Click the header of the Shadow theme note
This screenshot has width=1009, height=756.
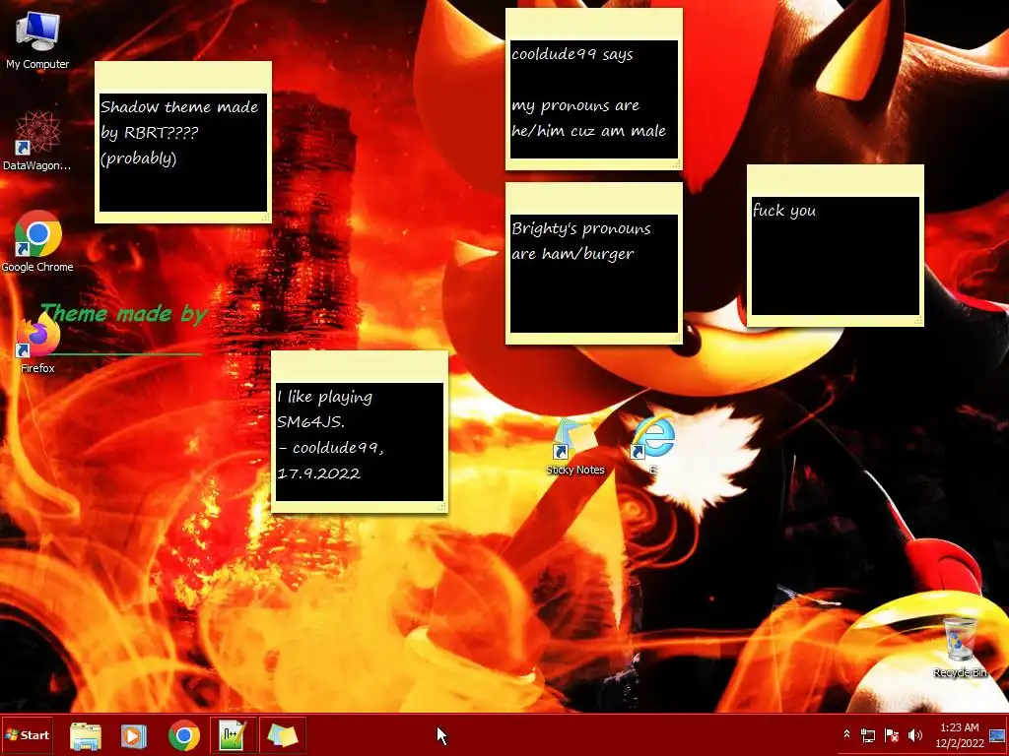tap(182, 78)
